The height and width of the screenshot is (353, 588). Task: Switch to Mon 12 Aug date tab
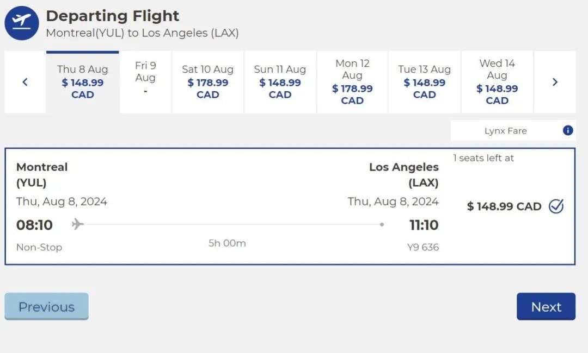point(352,82)
